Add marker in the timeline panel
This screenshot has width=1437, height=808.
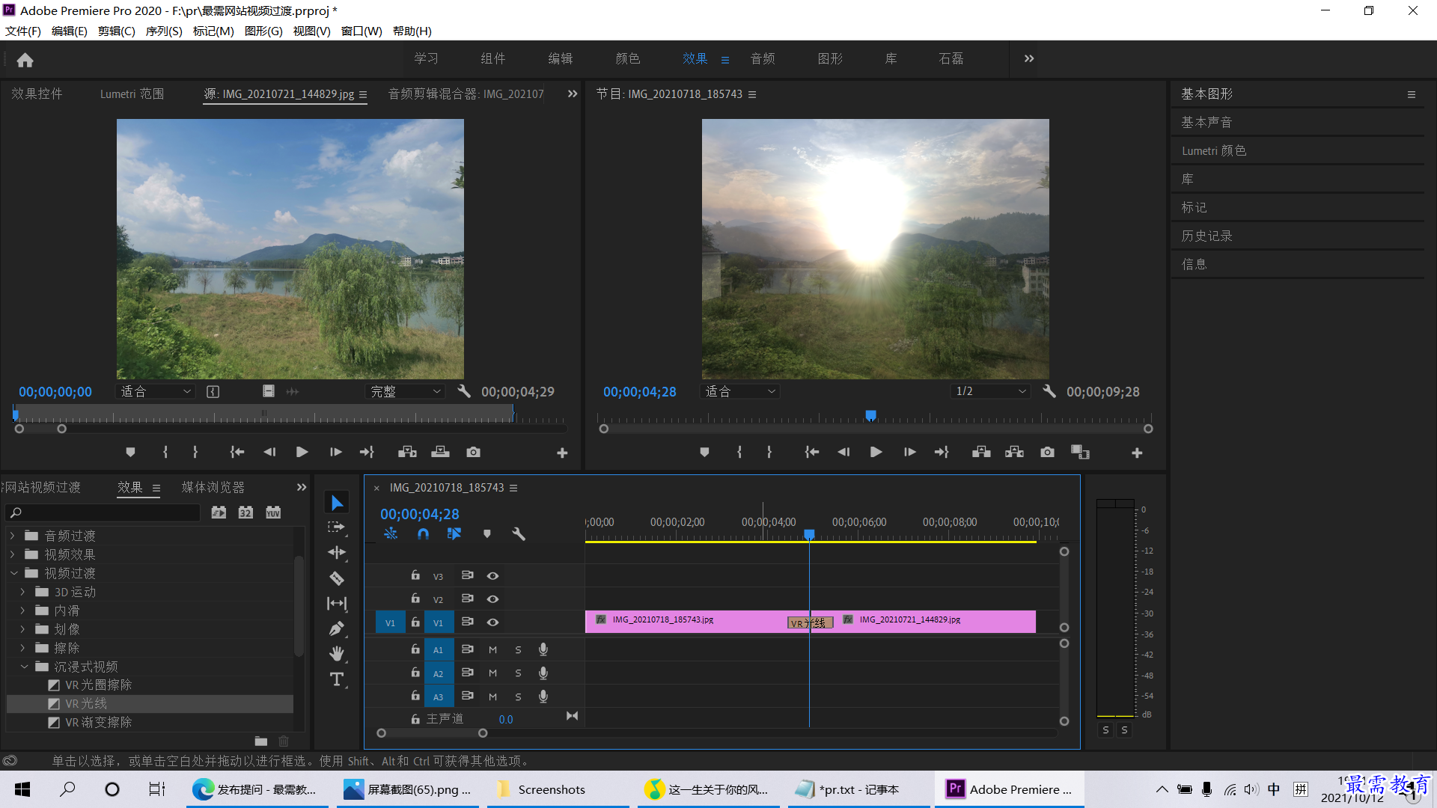[x=487, y=533]
